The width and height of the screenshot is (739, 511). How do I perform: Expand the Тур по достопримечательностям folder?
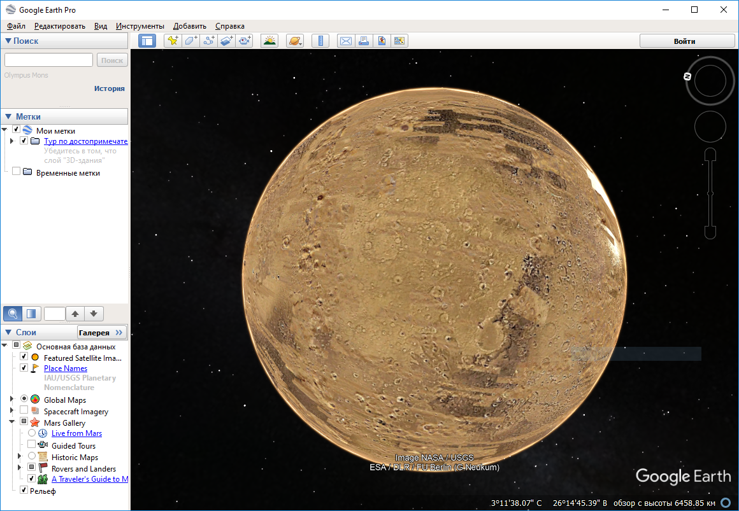12,141
